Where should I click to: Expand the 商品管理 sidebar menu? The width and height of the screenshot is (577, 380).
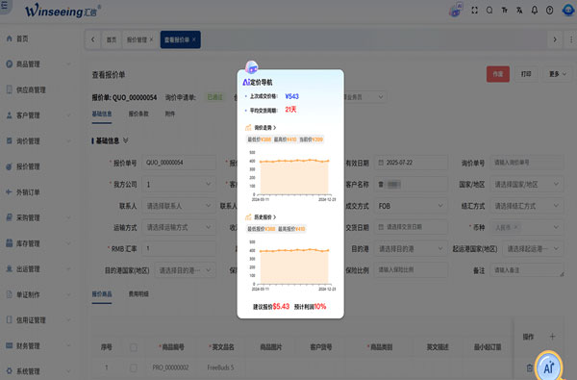coord(68,64)
